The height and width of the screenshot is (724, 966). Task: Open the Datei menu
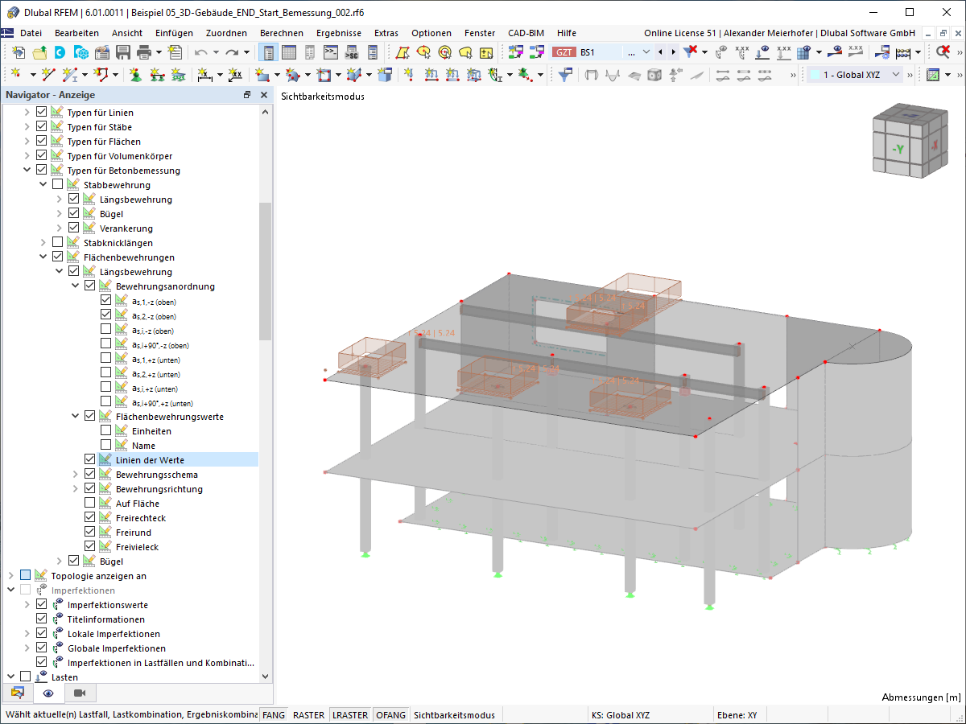31,33
